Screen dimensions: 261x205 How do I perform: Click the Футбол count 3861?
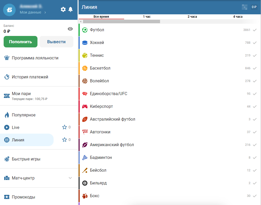[247, 30]
